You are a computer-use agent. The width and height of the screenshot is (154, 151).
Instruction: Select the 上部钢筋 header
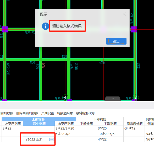pos(39,119)
